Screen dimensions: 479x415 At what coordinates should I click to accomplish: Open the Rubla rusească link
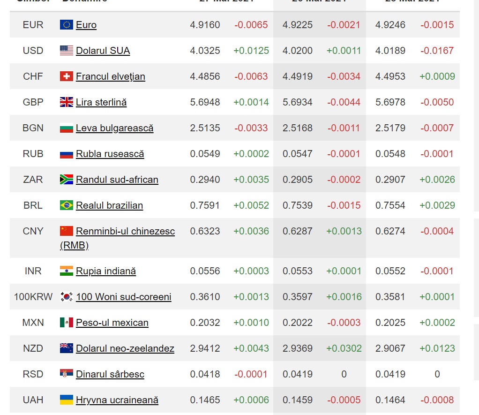click(x=110, y=154)
